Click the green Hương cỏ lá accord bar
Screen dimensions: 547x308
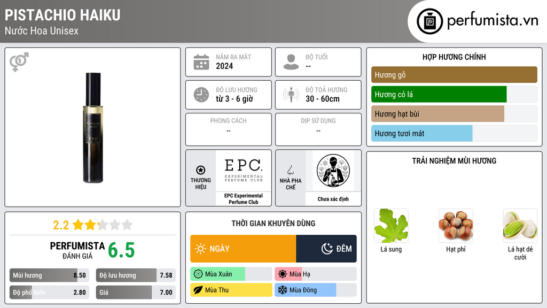click(x=439, y=94)
